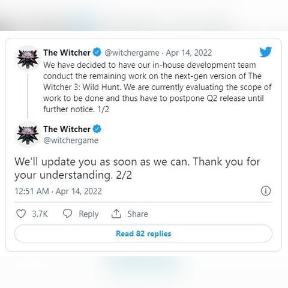Click the second tweet's Witcher wolf avatar
The height and width of the screenshot is (288, 288).
tap(28, 134)
